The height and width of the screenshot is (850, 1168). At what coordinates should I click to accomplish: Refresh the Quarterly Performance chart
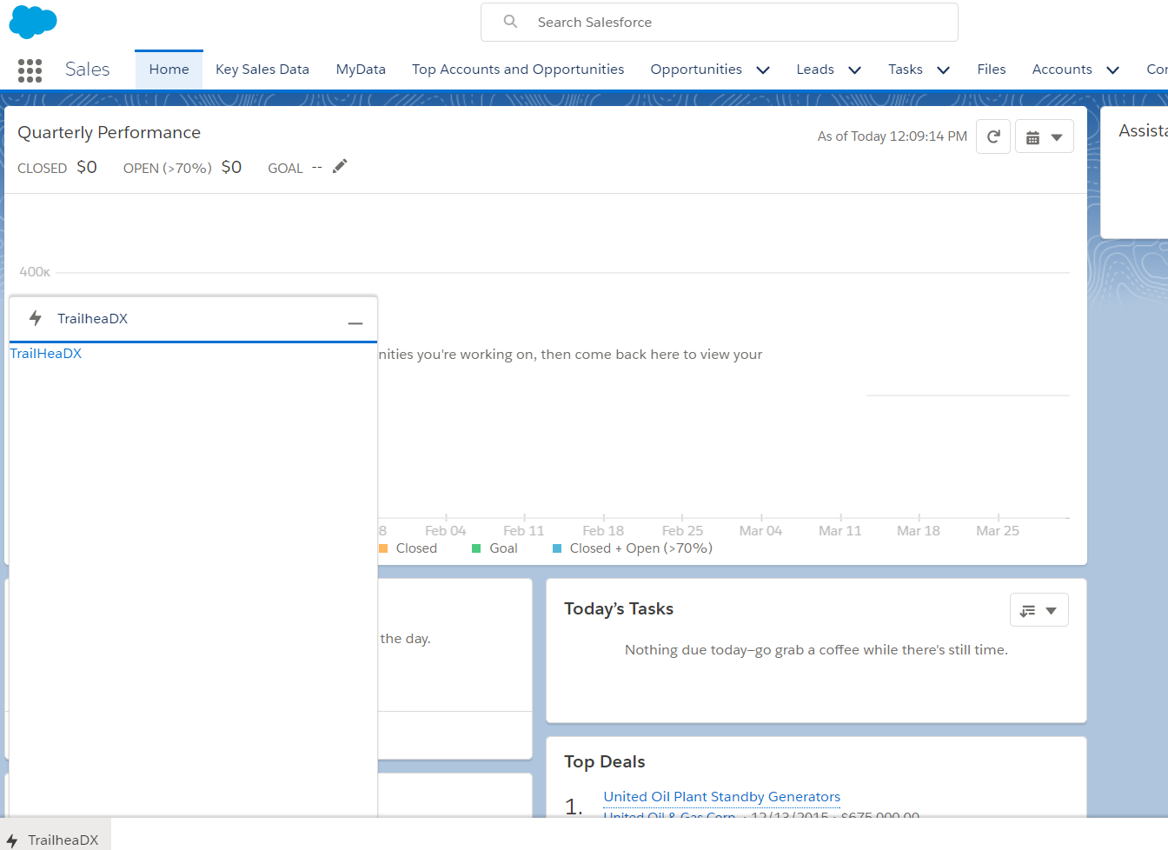(x=993, y=136)
